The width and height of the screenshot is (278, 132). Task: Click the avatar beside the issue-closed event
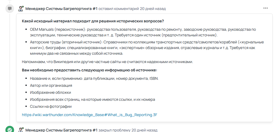click(x=21, y=130)
